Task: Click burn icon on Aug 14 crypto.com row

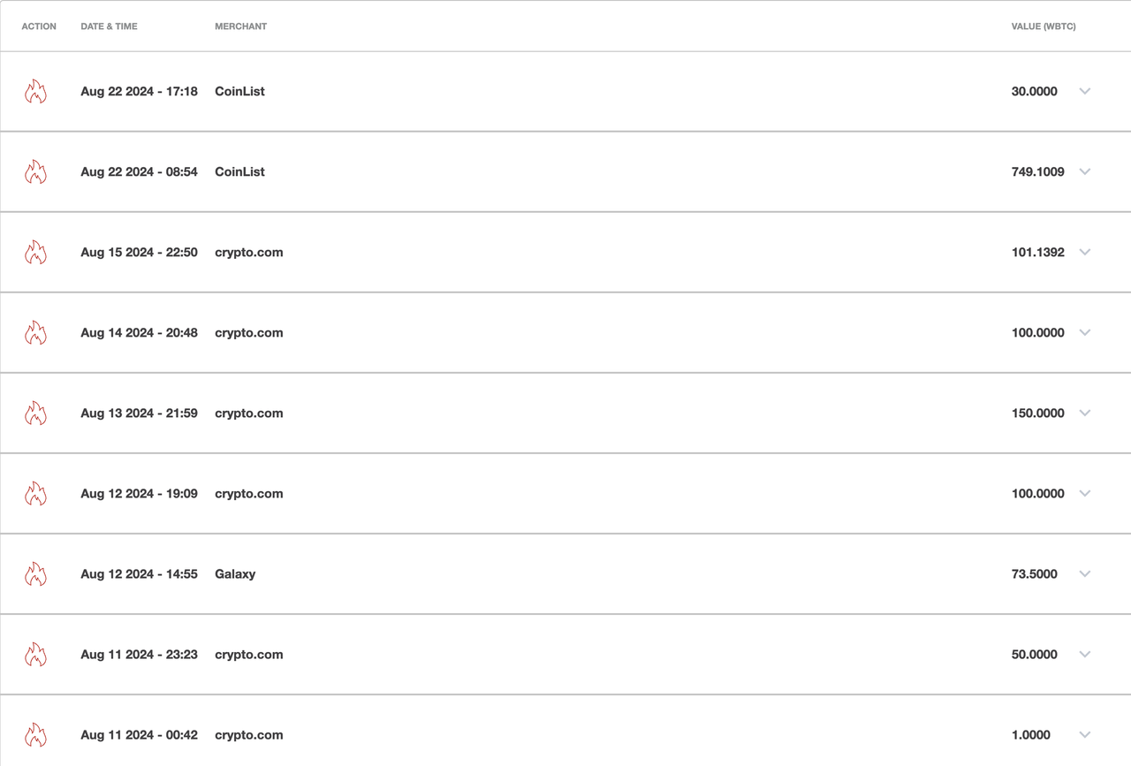Action: tap(35, 332)
